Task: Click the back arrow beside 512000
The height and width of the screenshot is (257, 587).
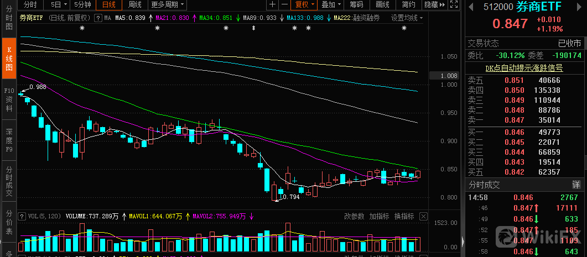Action: click(470, 8)
